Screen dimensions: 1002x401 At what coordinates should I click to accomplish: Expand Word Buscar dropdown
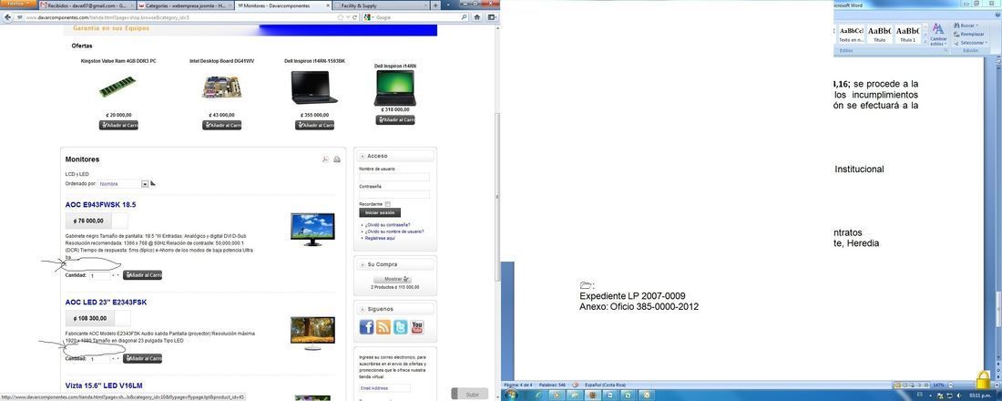pyautogui.click(x=977, y=26)
